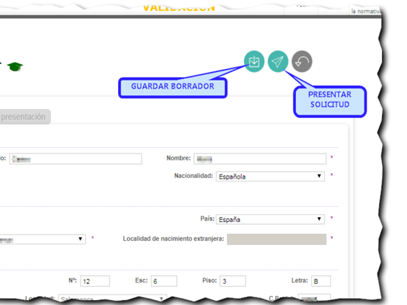Click the Localidad de nacimiento extranjera field
407x305 pixels.
pyautogui.click(x=276, y=239)
